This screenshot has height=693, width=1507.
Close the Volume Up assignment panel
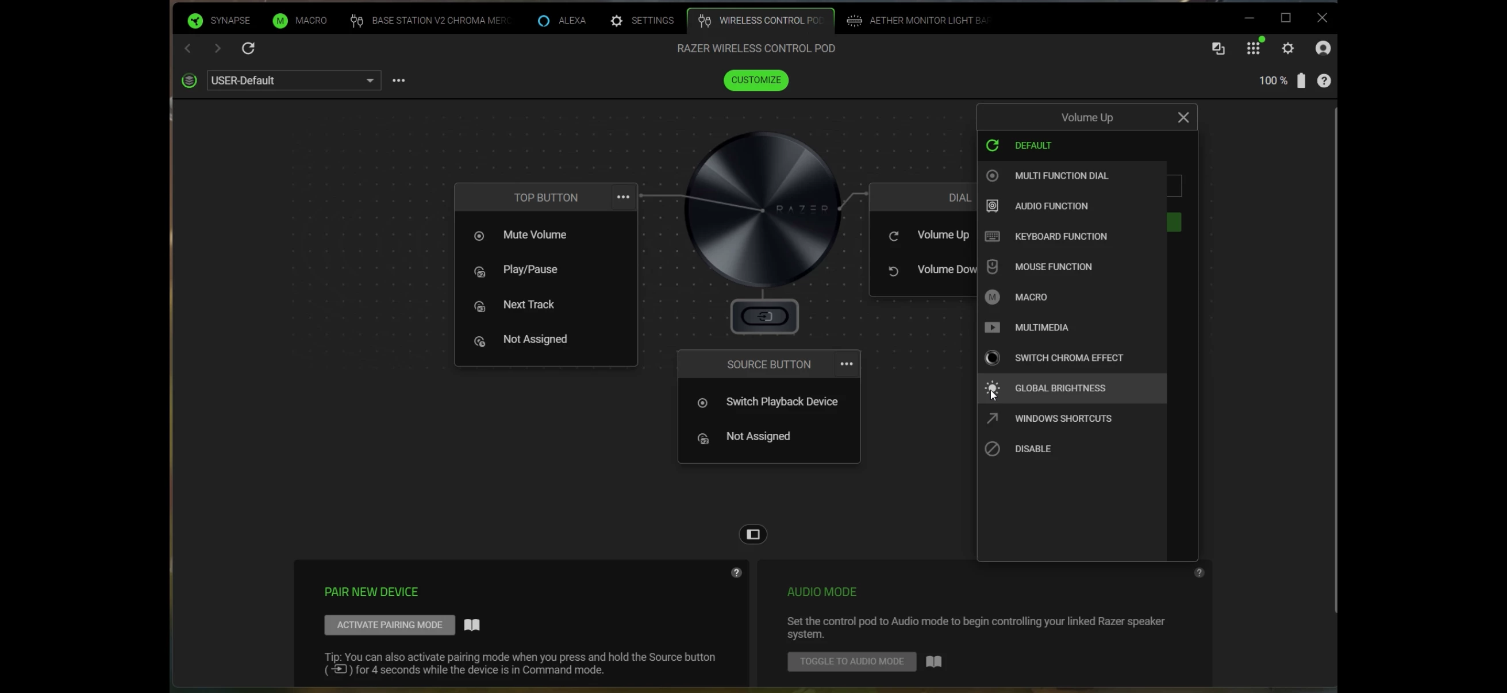(1183, 118)
